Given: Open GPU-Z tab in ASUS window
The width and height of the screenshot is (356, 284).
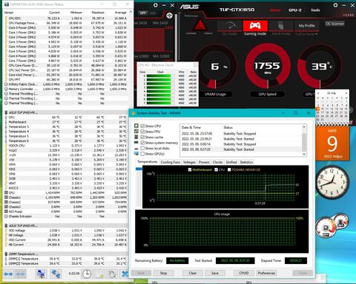Looking at the screenshot, I should click(295, 10).
